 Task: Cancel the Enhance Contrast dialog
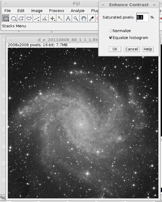[132, 49]
